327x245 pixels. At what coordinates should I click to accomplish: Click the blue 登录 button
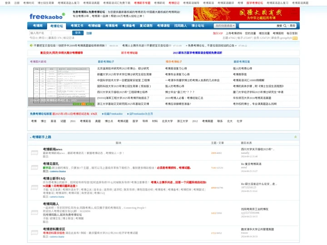78,33
